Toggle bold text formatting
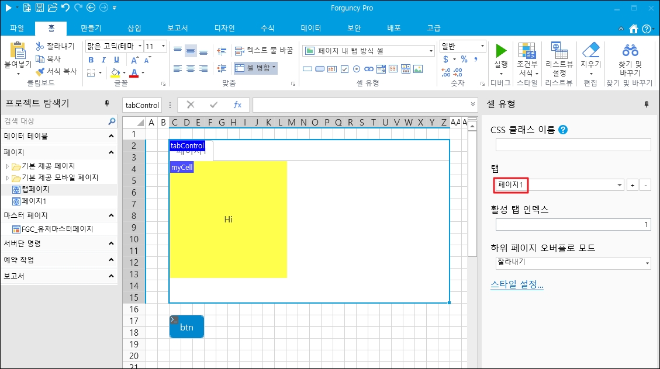The image size is (660, 369). [x=91, y=60]
